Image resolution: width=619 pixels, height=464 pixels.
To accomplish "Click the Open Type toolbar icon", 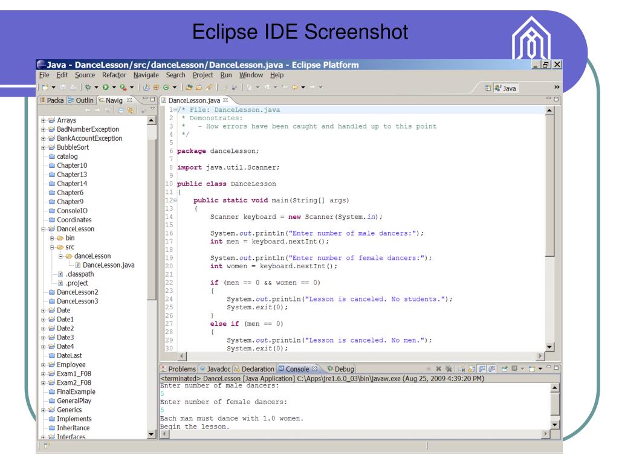I will click(x=189, y=87).
